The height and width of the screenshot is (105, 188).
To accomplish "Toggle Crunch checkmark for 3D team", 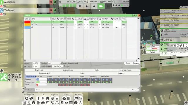I will pos(117,27).
